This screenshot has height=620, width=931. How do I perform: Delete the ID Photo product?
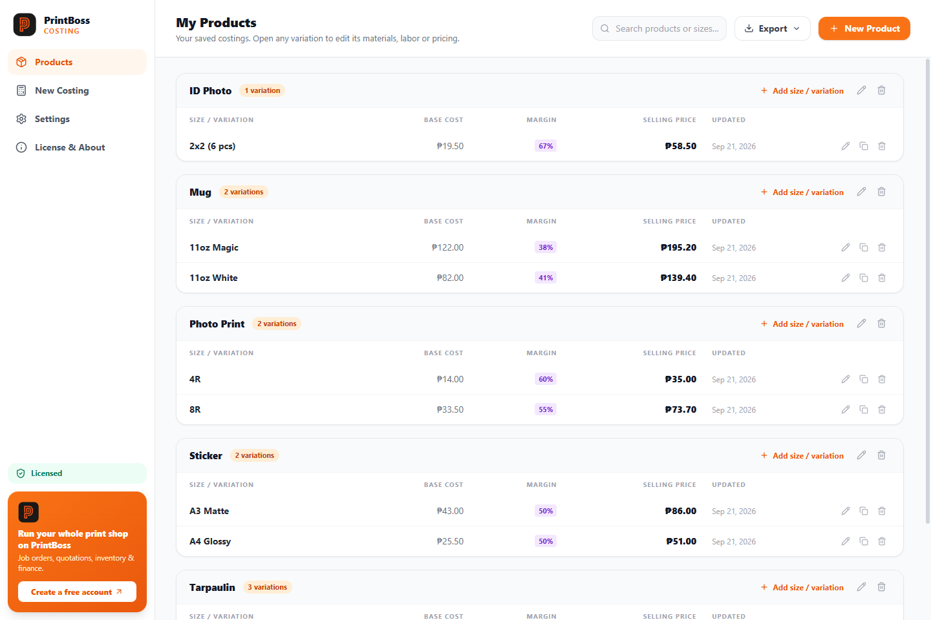click(x=881, y=90)
